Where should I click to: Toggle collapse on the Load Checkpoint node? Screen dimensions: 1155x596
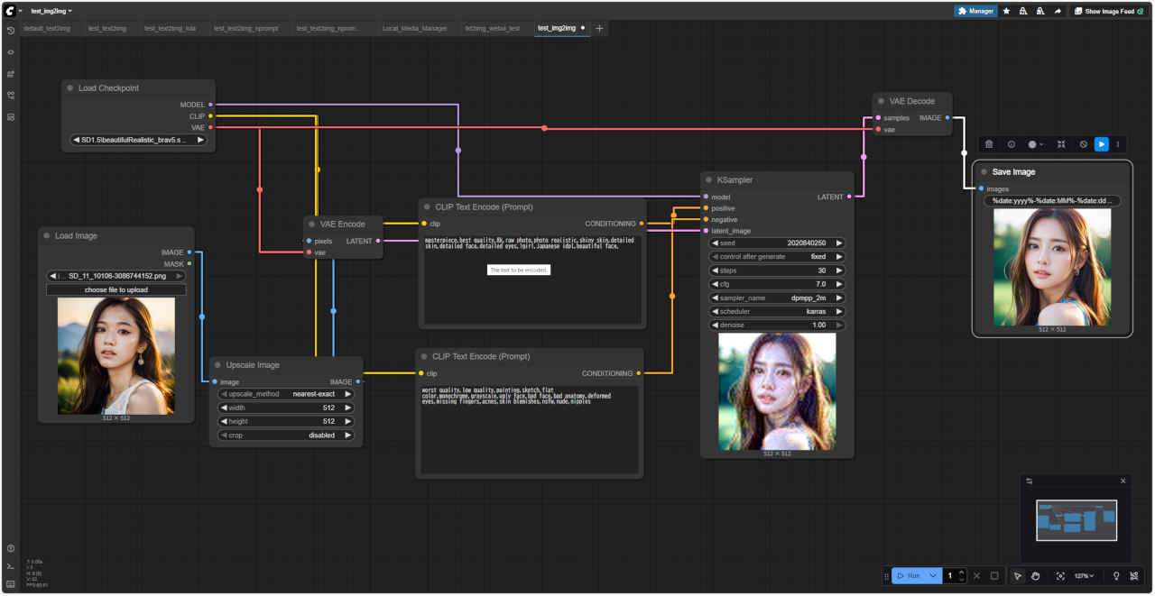[70, 88]
